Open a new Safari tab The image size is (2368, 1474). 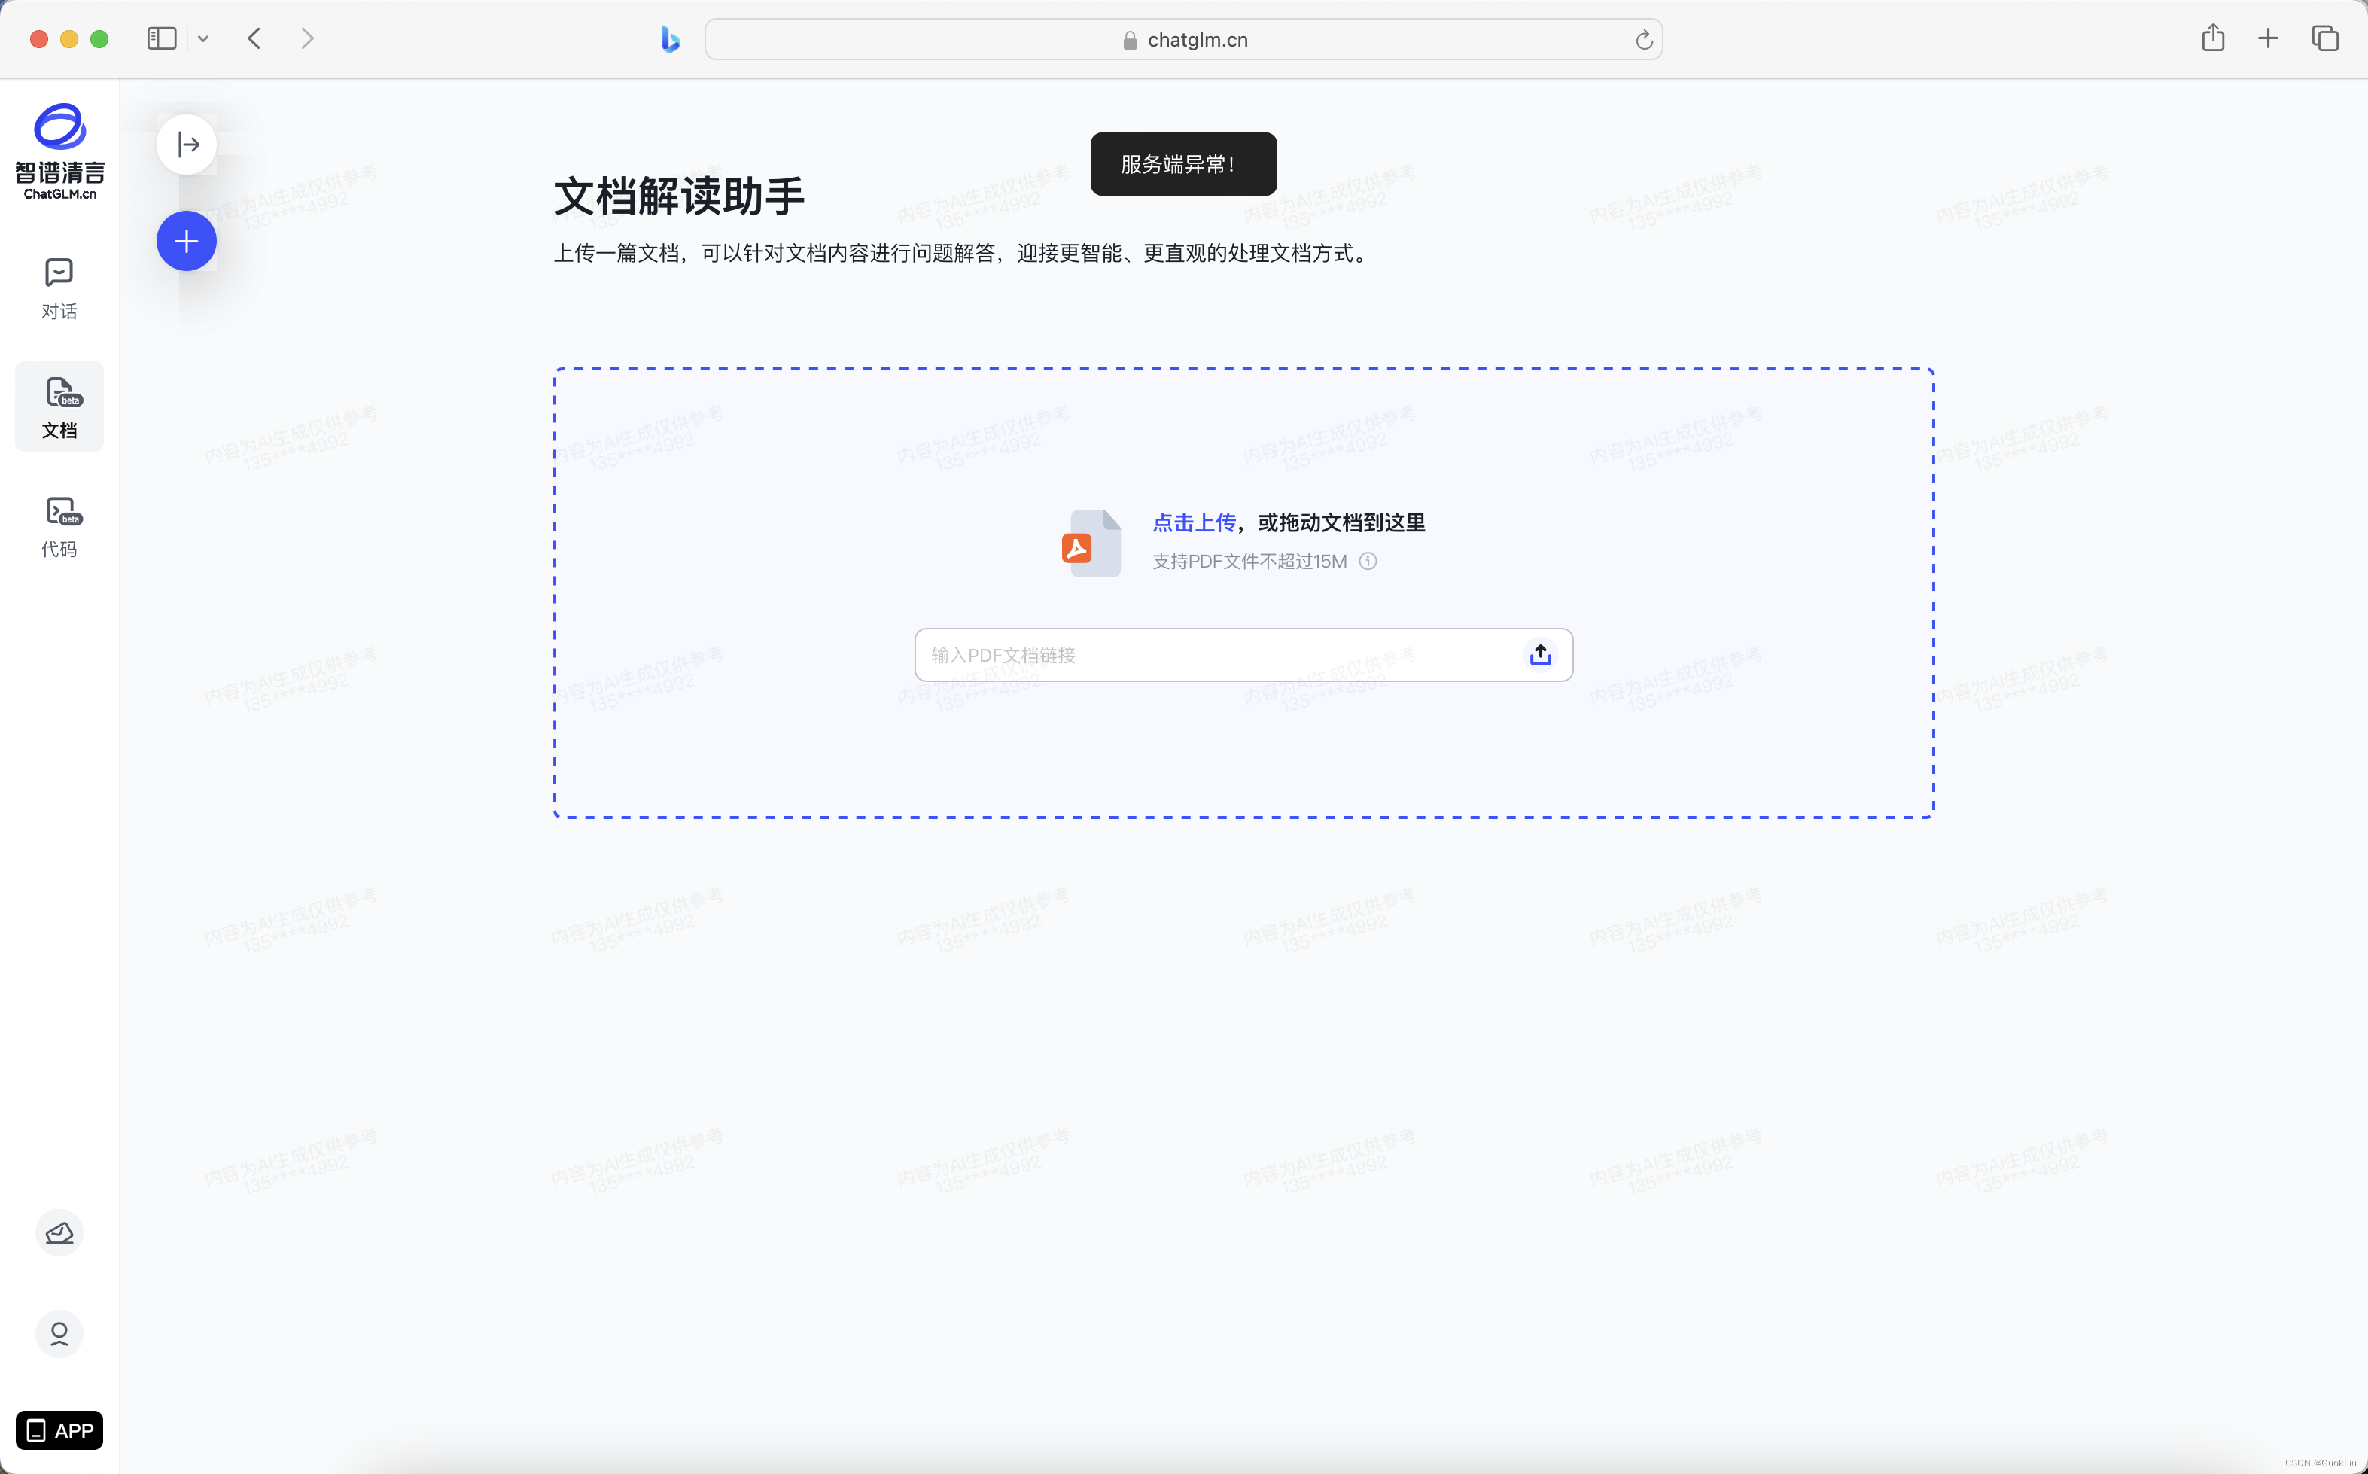(2268, 38)
